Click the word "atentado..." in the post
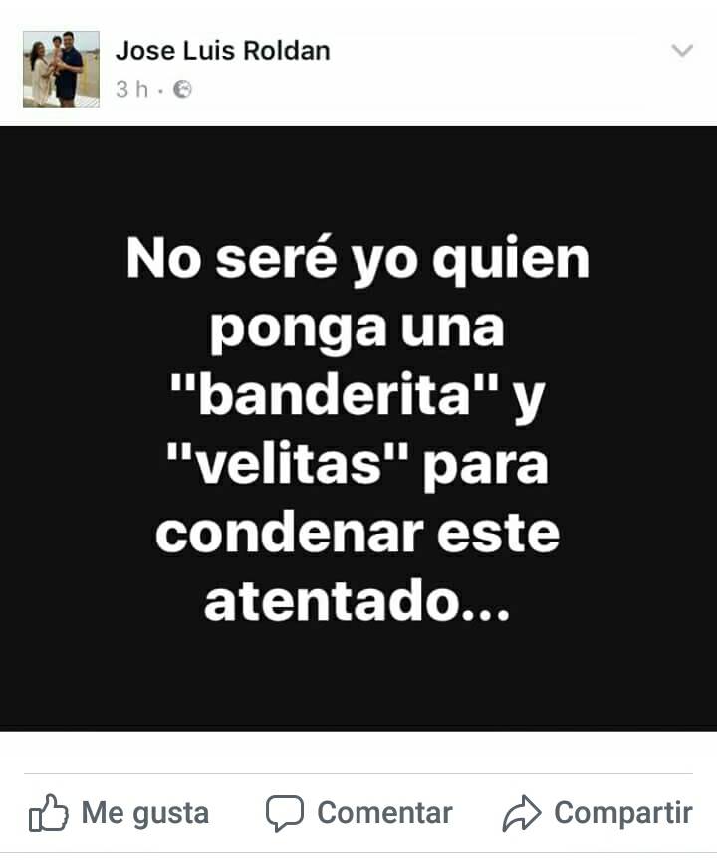 [x=357, y=601]
